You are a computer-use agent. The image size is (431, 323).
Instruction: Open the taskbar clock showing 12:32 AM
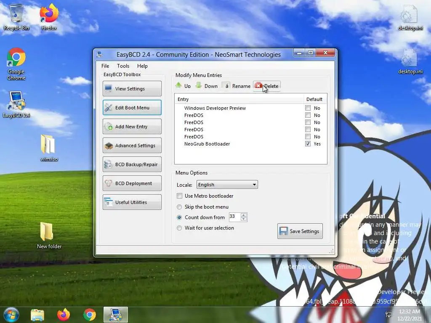point(409,315)
